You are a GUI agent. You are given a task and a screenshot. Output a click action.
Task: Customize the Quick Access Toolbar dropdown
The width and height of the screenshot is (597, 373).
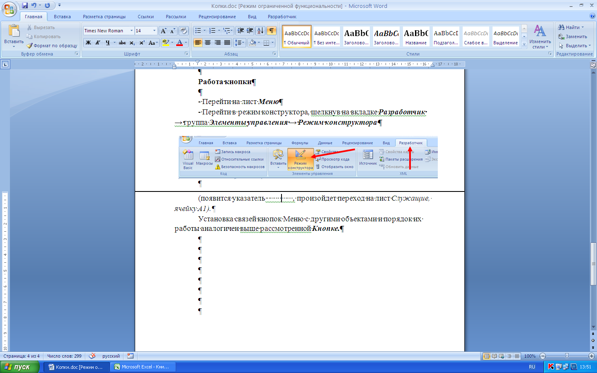[59, 5]
